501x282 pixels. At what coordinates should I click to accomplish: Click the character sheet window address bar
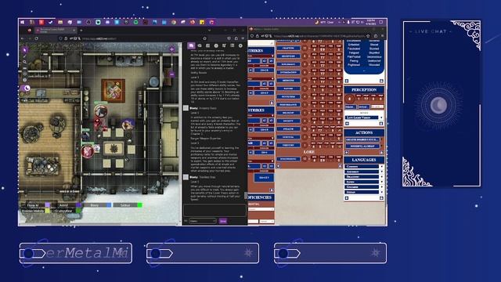[319, 36]
